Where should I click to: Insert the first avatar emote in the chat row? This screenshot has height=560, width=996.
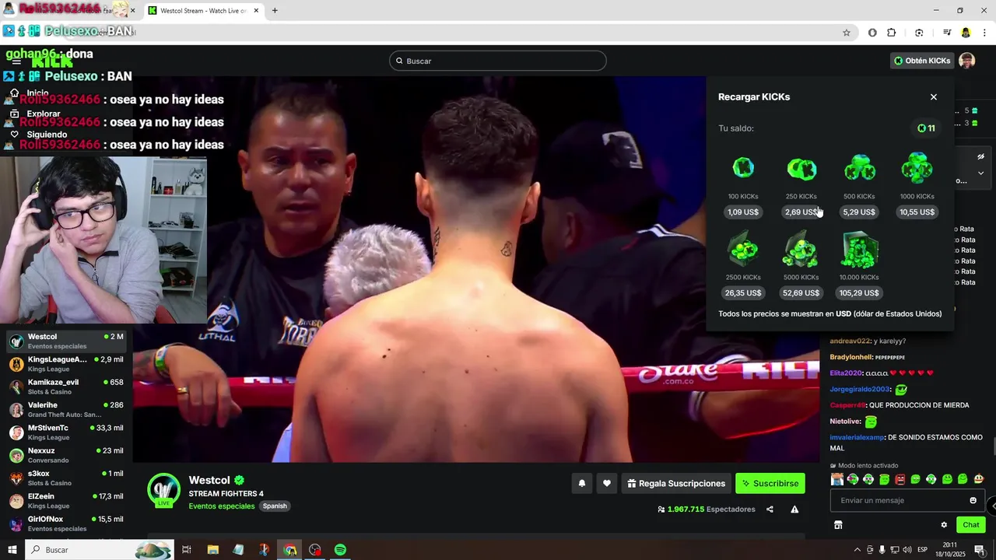coord(837,479)
